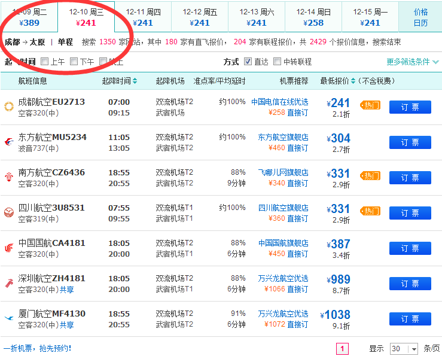
Task: Click the China Eastern logo icon for MU5234
Action: coord(9,142)
